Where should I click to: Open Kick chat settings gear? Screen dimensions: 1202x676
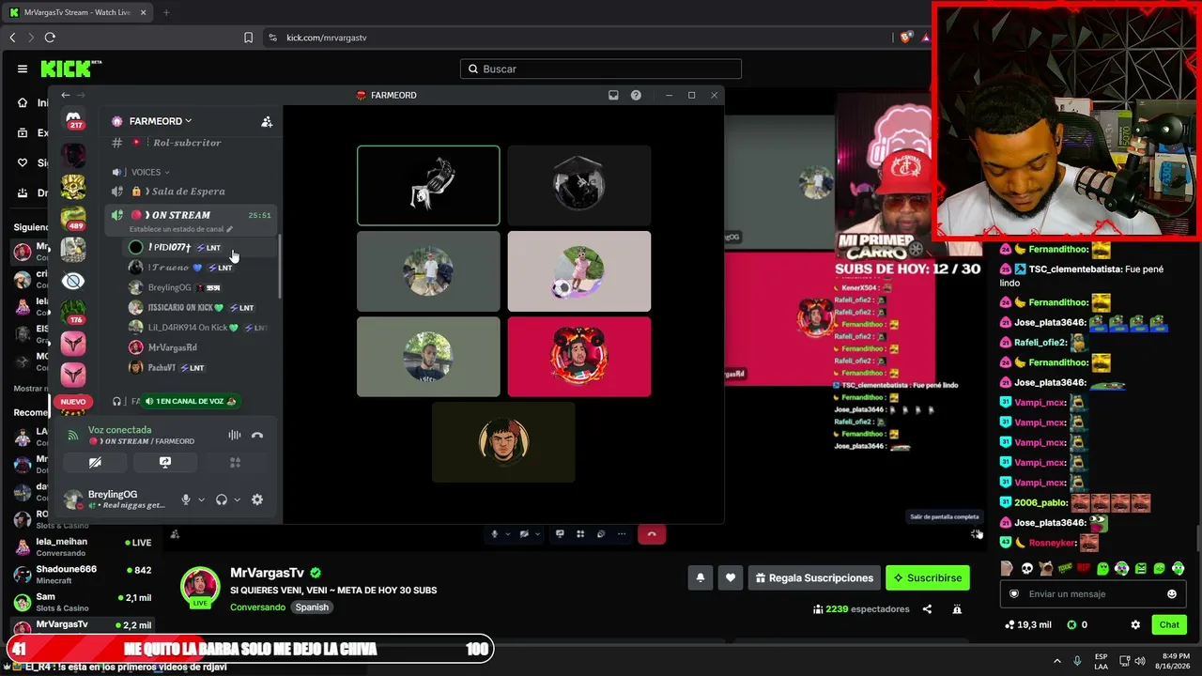click(x=1135, y=624)
